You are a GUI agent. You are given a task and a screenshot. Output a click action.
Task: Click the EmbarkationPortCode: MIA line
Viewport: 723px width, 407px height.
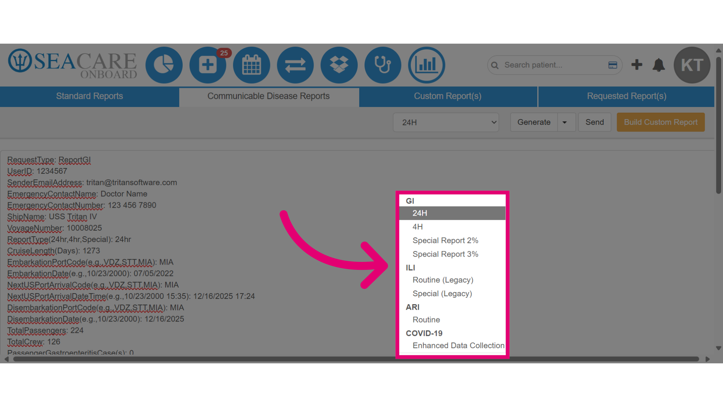coord(90,262)
